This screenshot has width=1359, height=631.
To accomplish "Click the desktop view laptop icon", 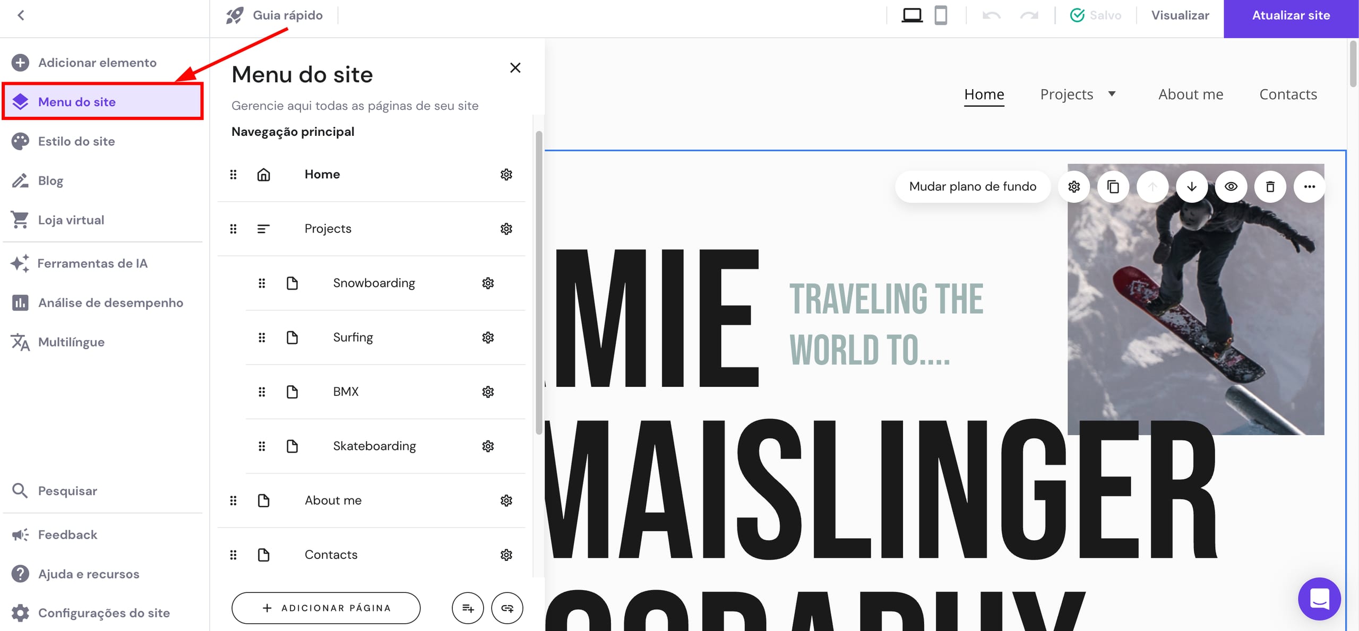I will pyautogui.click(x=912, y=15).
